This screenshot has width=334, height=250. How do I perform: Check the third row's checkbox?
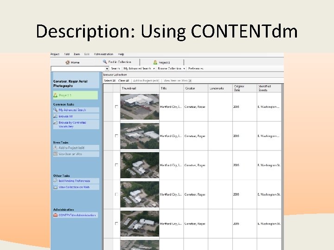[x=116, y=165]
